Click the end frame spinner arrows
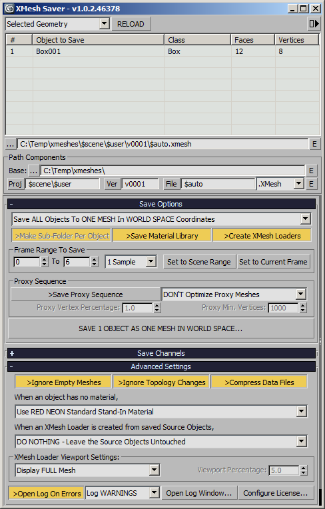Viewport: 325px width, 509px height. 95,262
